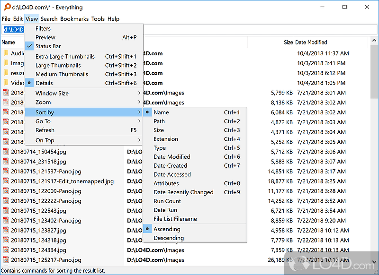This screenshot has height=275, width=379.
Task: Sort results by Type
Action: (195, 148)
